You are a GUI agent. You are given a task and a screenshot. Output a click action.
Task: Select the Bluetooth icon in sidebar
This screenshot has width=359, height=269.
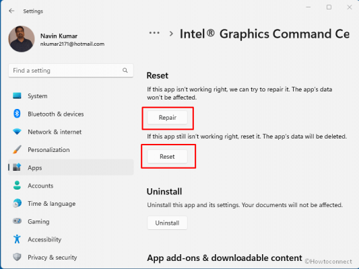pos(17,114)
